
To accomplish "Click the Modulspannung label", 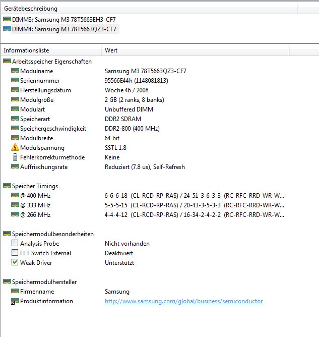I will coord(42,148).
